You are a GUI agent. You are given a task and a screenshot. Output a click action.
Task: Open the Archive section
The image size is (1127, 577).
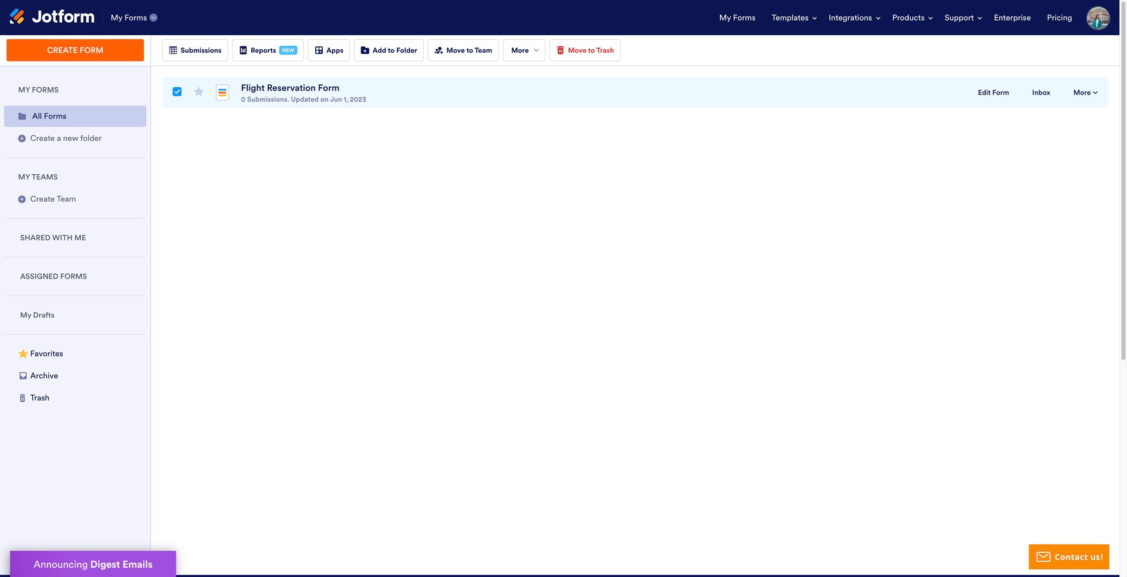pyautogui.click(x=44, y=376)
